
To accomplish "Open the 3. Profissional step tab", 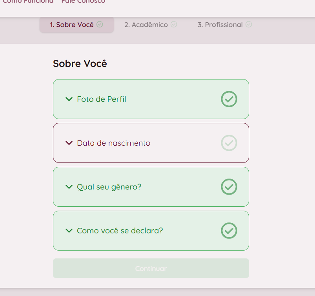I will click(x=220, y=25).
